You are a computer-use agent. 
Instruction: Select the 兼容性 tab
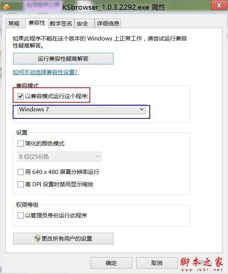[x=37, y=23]
